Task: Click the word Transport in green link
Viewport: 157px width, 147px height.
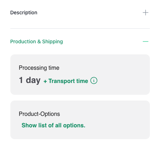Action: [62, 81]
